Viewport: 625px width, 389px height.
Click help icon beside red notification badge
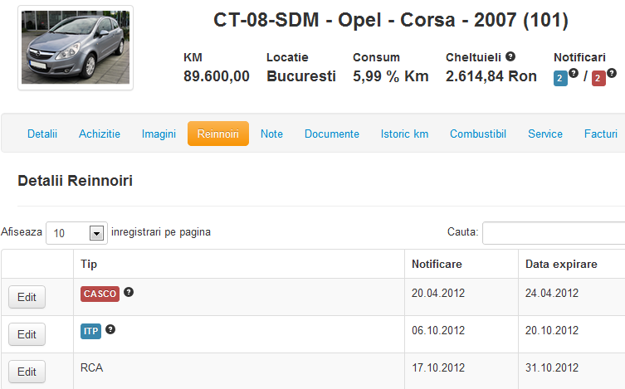pos(612,73)
